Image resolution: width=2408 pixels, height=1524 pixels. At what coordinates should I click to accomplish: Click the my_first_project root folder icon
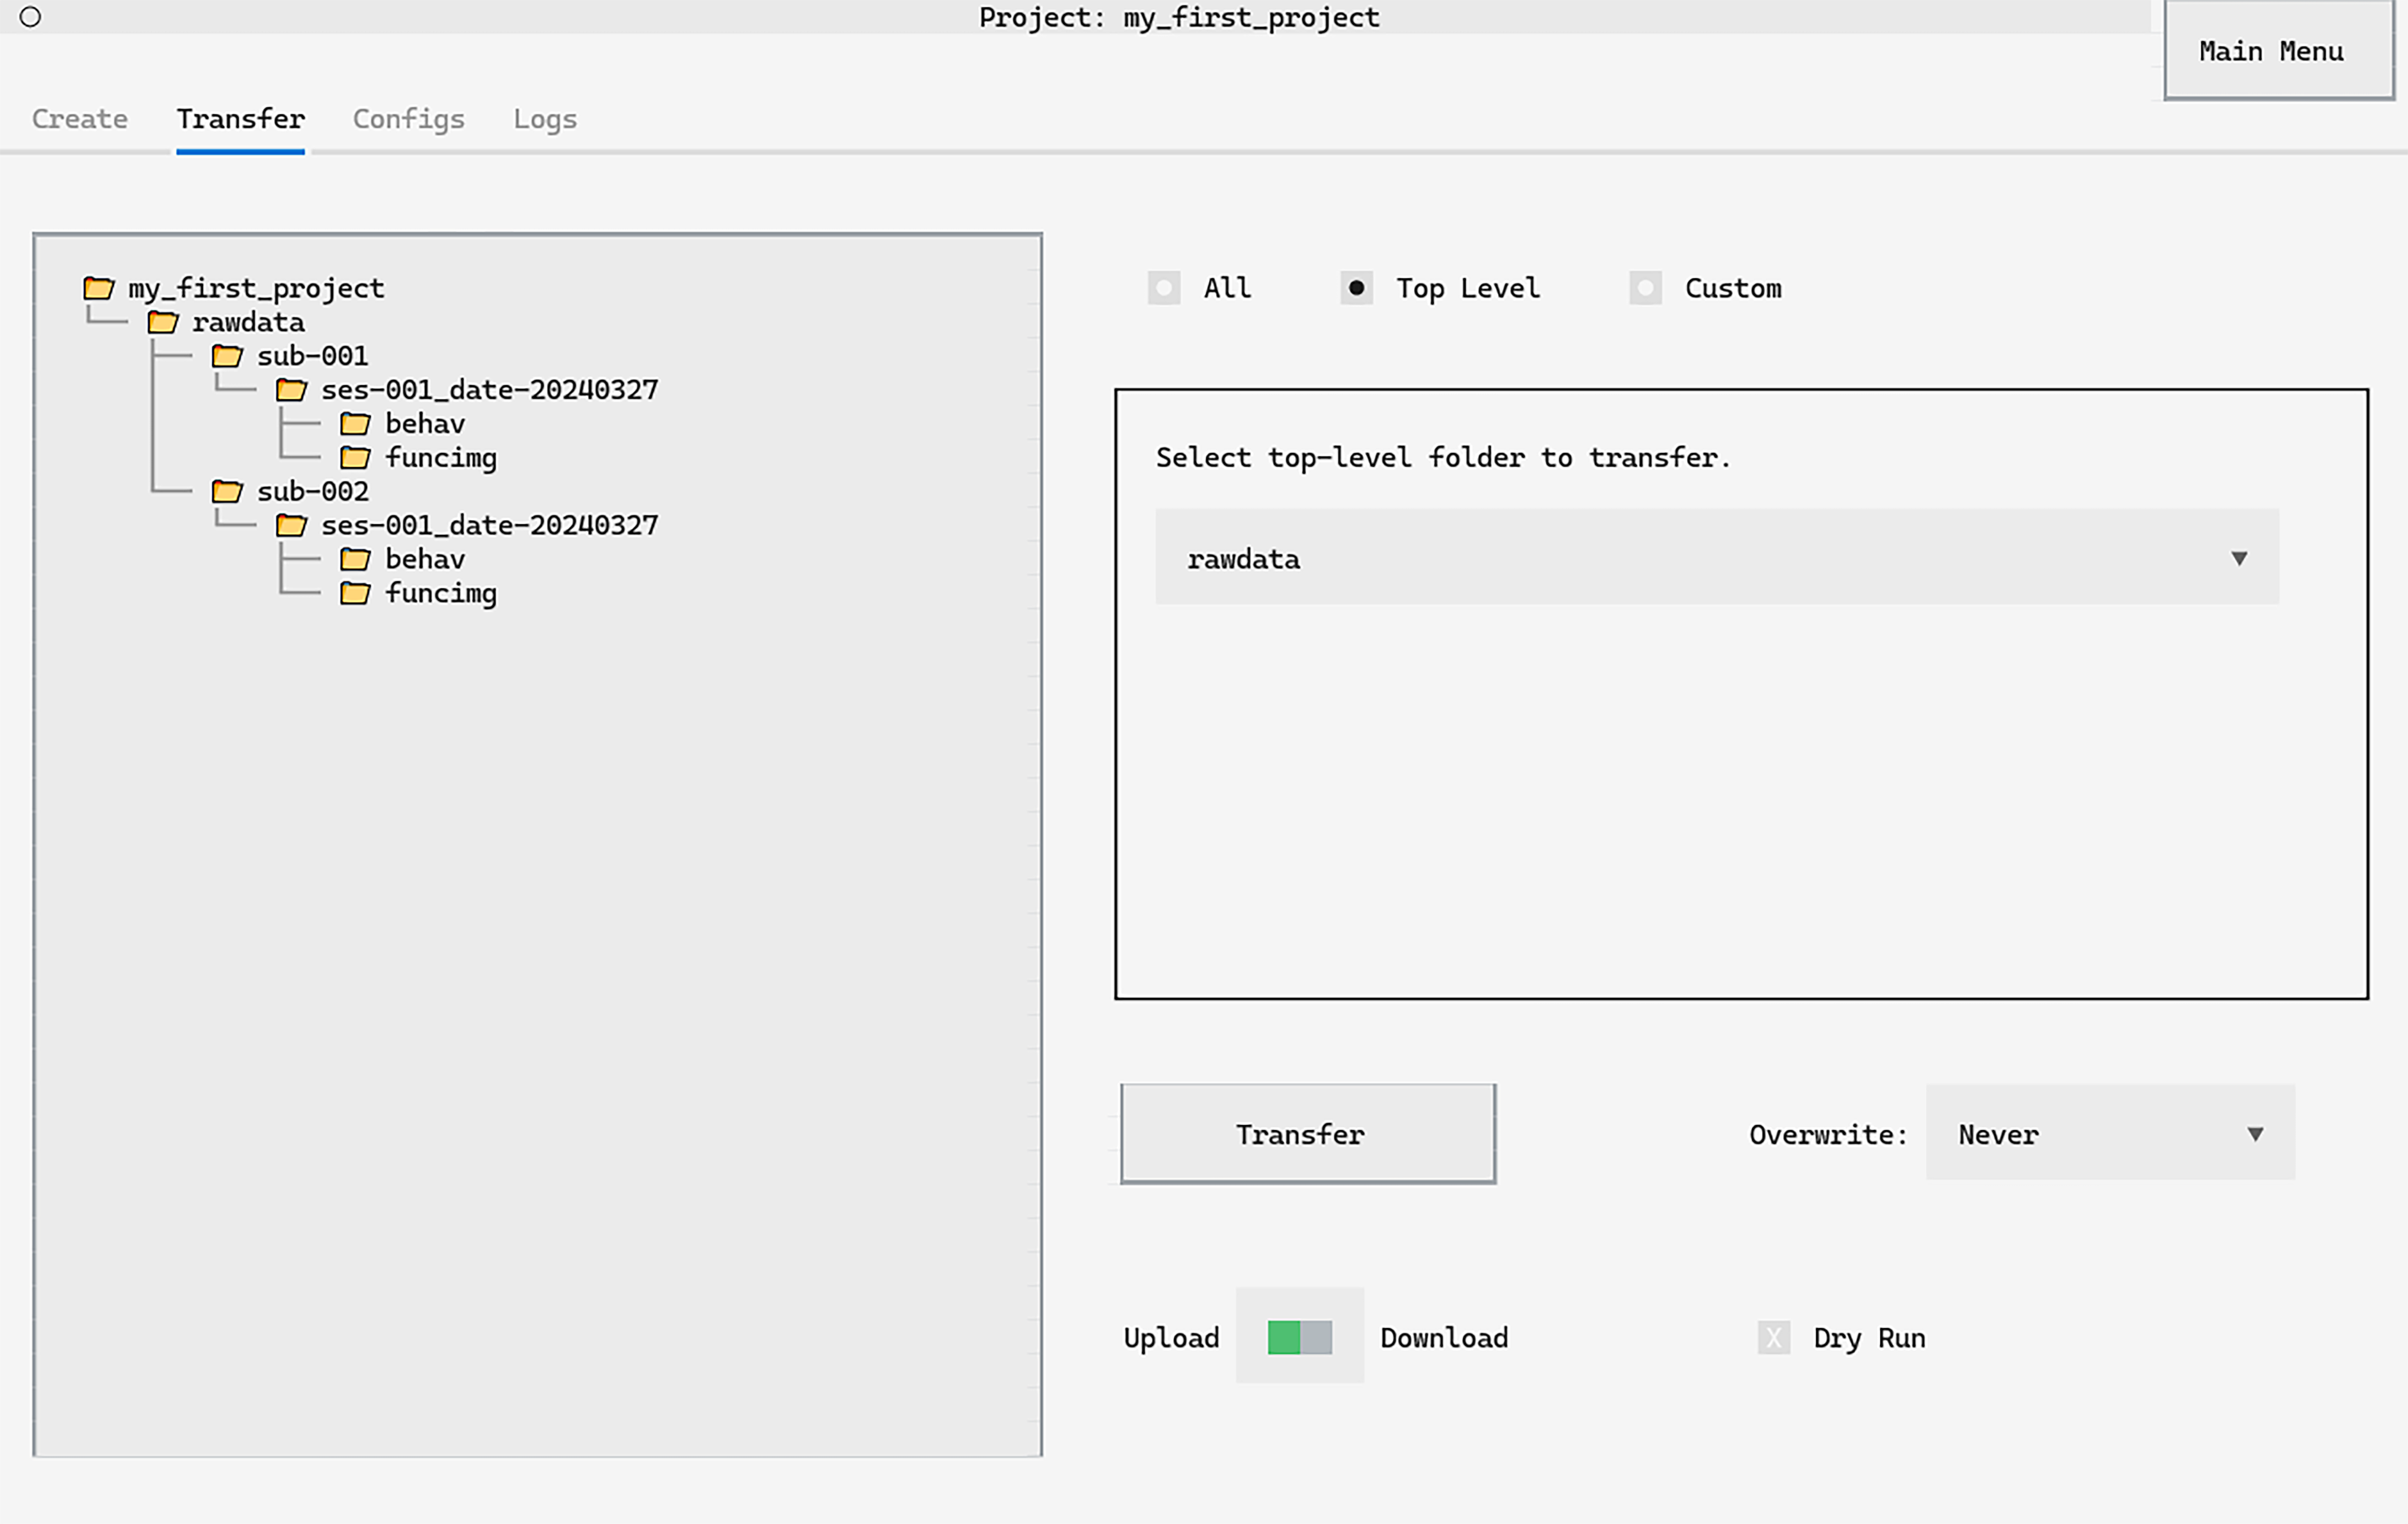pos(98,288)
